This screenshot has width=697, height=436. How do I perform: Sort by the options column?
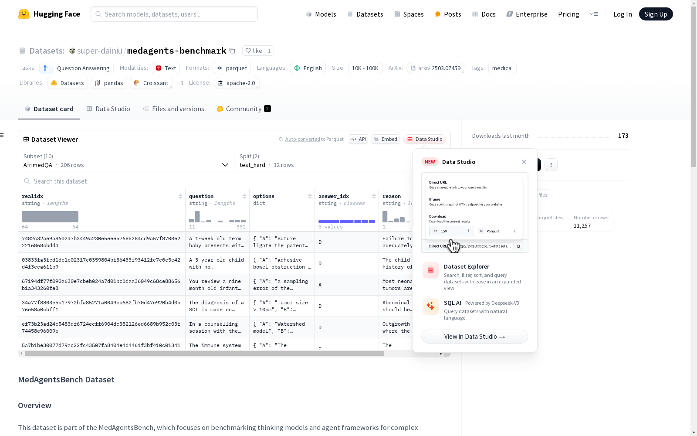310,196
